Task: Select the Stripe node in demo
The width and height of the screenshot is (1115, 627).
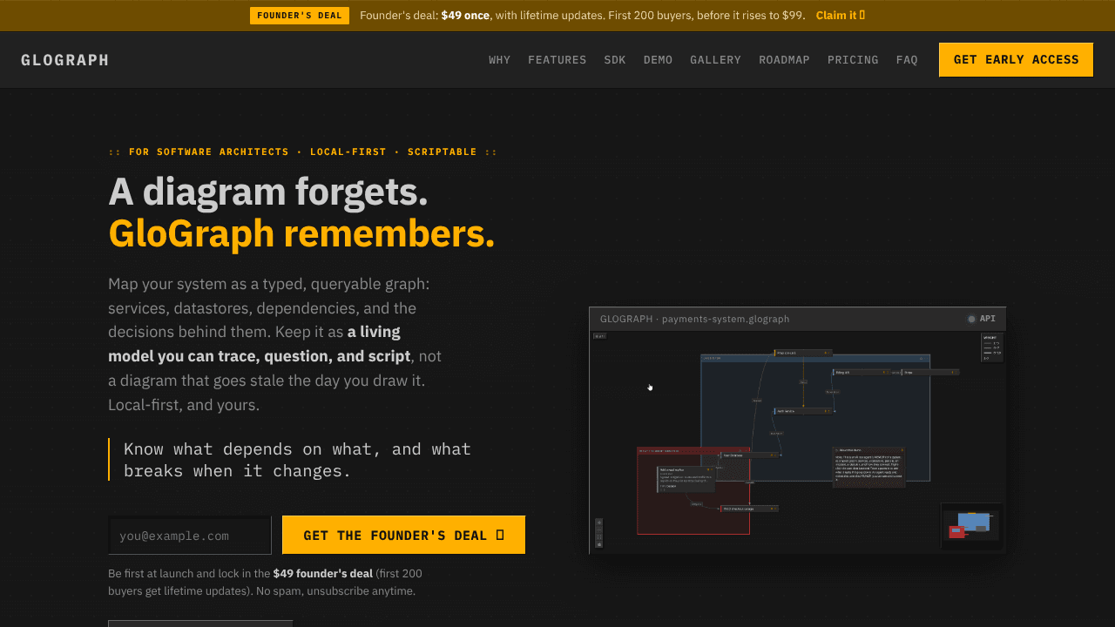Action: (930, 373)
